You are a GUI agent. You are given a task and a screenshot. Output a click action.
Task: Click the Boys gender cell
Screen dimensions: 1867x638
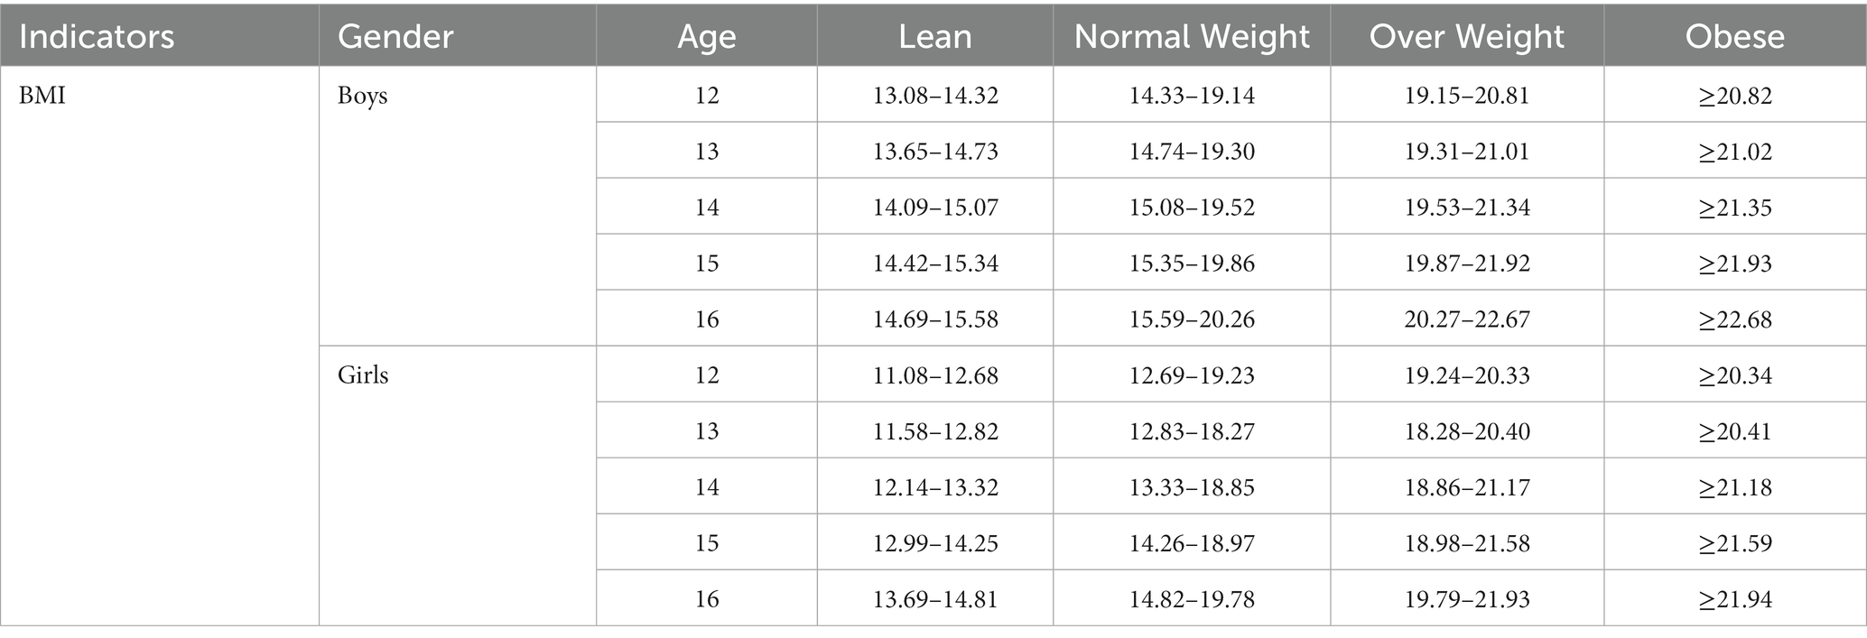point(363,96)
